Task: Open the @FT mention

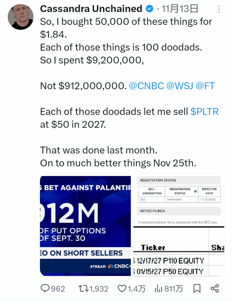Action: pos(206,86)
